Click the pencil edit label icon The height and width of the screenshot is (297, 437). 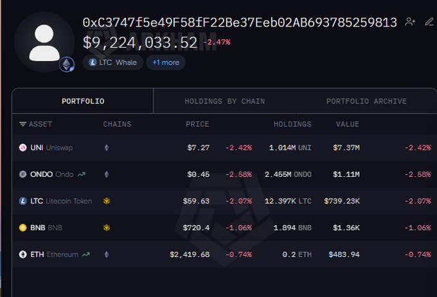click(429, 22)
